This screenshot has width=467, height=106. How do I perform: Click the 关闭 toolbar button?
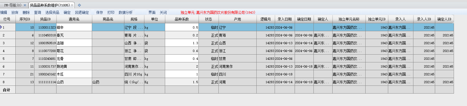coord(163,12)
